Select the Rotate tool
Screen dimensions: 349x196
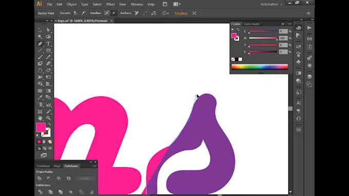pos(40,70)
